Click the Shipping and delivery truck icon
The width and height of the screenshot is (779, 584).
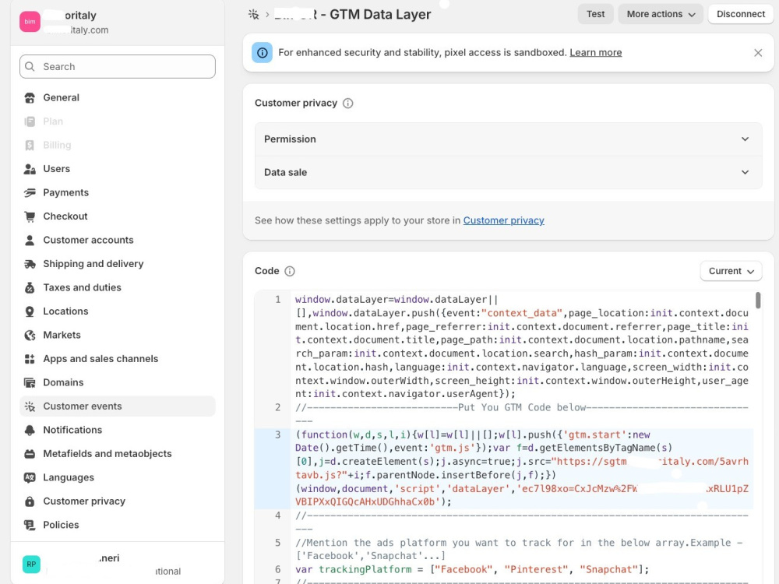pyautogui.click(x=30, y=264)
